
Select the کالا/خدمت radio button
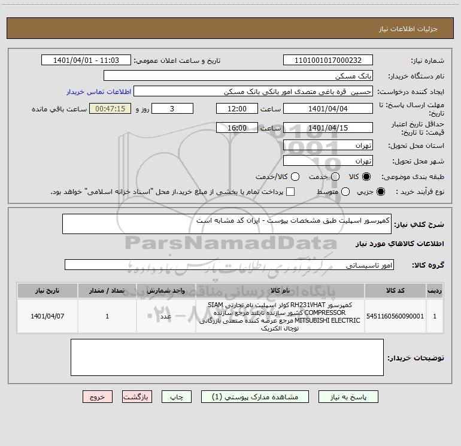pyautogui.click(x=295, y=177)
